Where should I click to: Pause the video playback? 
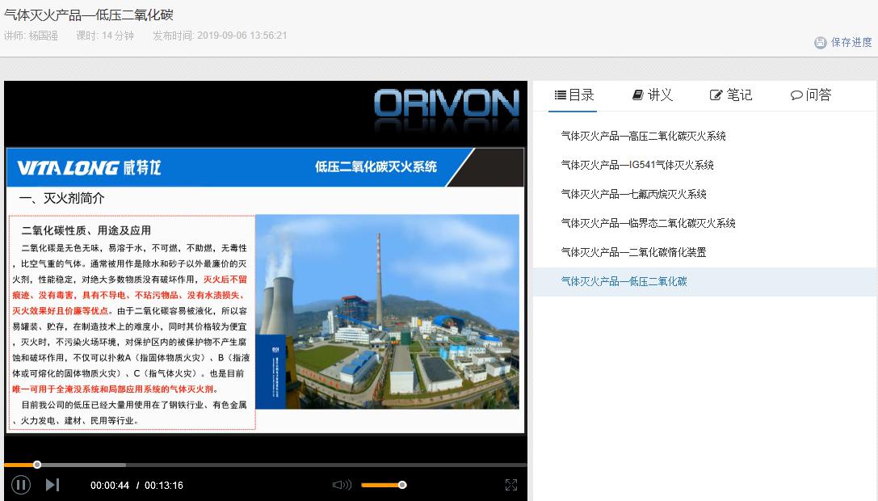pyautogui.click(x=19, y=484)
